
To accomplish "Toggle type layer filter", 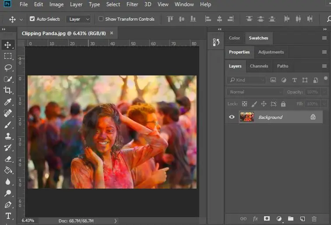I will coord(295,80).
